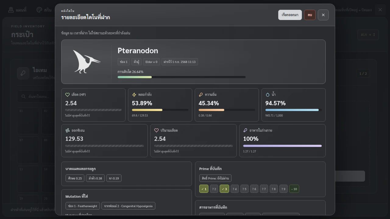Click the heart icon on เลือด (HP) card
The image size is (390, 219).
(67, 95)
